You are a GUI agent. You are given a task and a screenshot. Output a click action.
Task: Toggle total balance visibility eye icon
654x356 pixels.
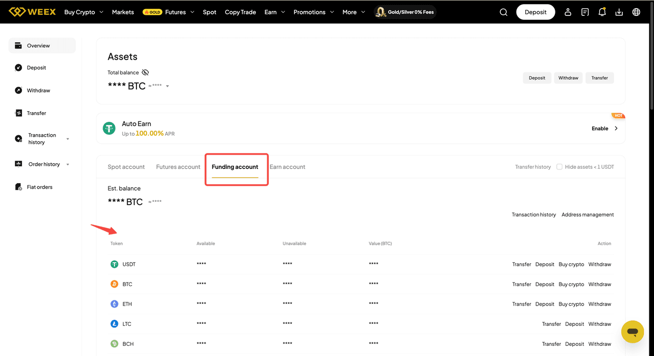click(145, 72)
